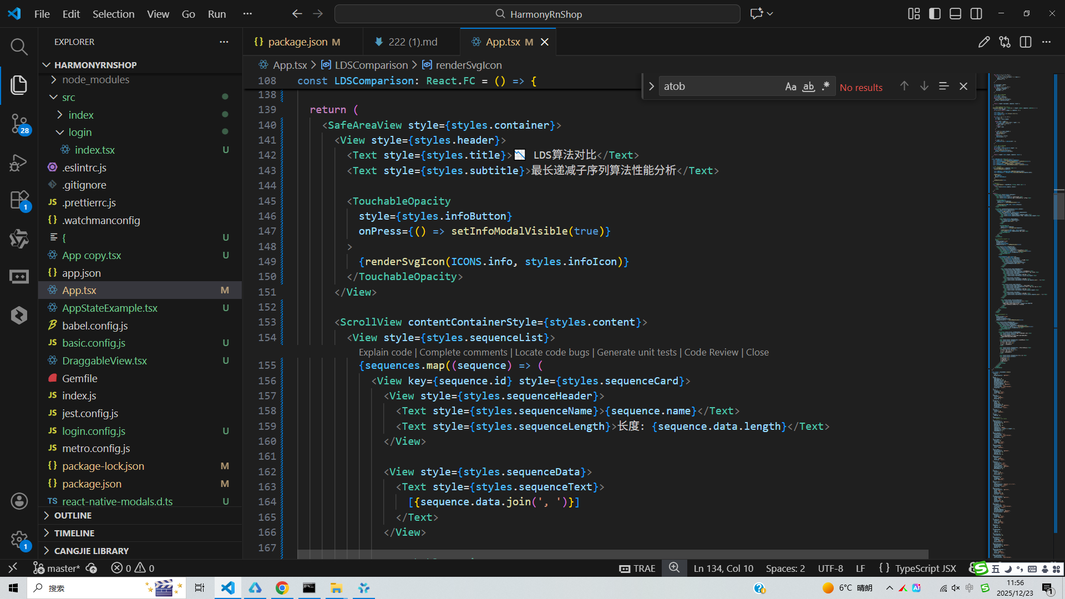1065x599 pixels.
Task: Toggle Use Regular Expression in find widget
Action: click(x=825, y=87)
